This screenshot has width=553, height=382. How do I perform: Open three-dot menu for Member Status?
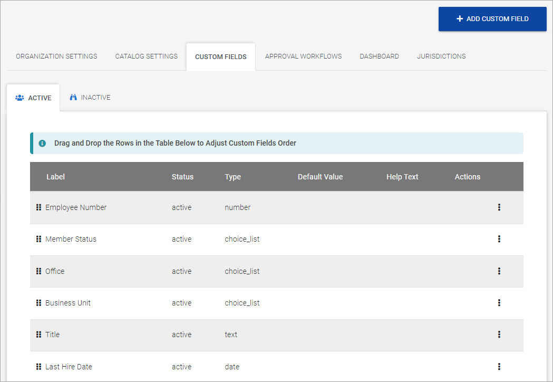(499, 239)
